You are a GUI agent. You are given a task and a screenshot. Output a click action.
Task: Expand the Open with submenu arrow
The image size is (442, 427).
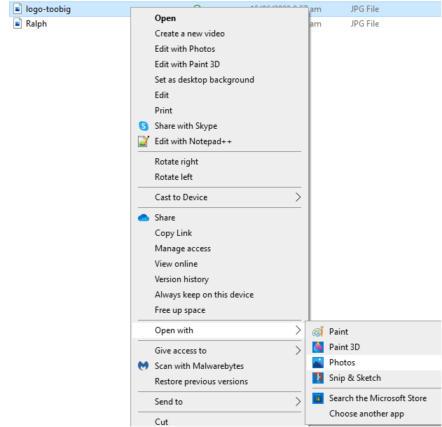click(x=298, y=330)
